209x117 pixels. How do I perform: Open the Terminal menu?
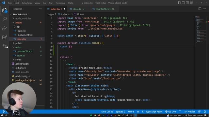(61, 3)
